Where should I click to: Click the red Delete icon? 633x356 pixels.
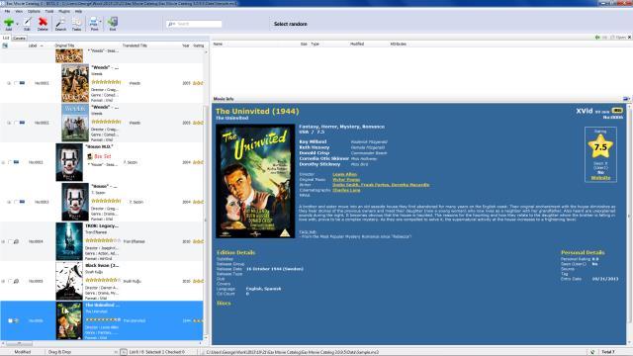click(43, 22)
